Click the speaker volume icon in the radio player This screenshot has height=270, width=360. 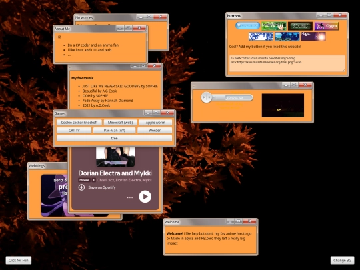pos(215,97)
